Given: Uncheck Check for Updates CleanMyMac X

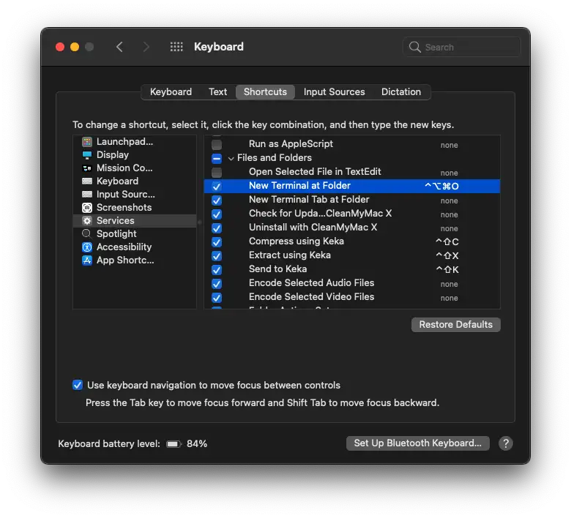Looking at the screenshot, I should pos(217,214).
